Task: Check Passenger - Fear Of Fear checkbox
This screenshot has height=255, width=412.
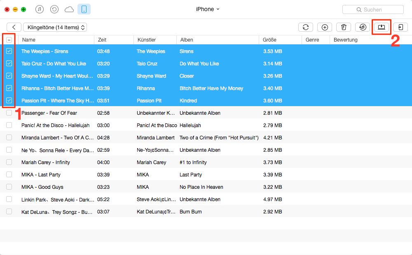Action: (9, 113)
